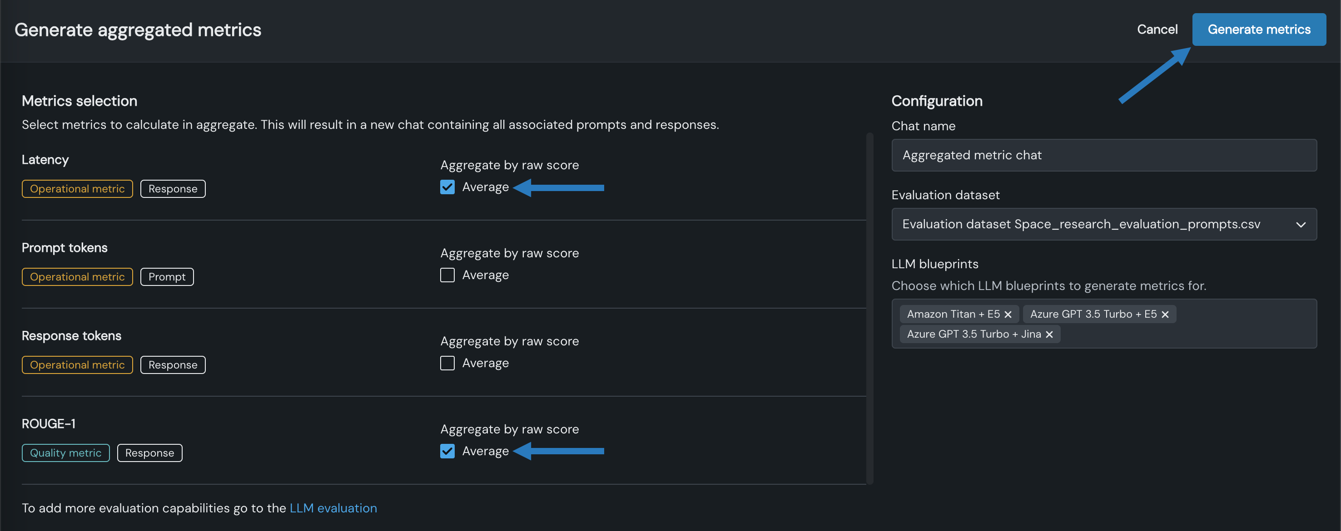Viewport: 1341px width, 531px height.
Task: Click the Response tag under Response tokens
Action: click(173, 365)
